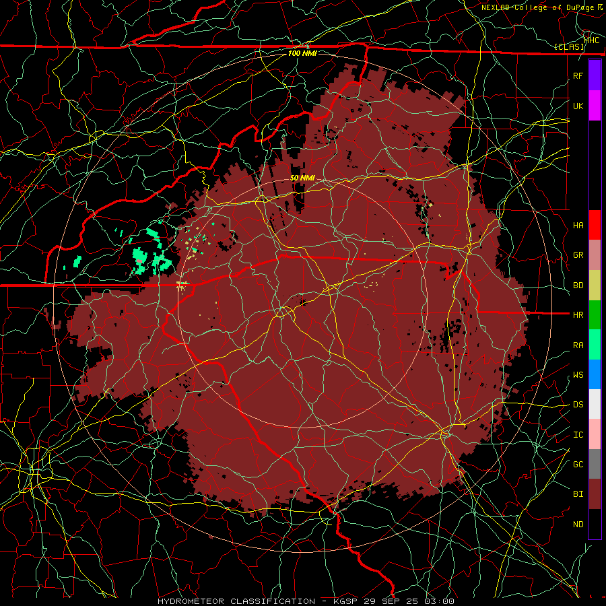Select the light pink IC legend swatch
Image resolution: width=606 pixels, height=606 pixels.
coord(595,434)
